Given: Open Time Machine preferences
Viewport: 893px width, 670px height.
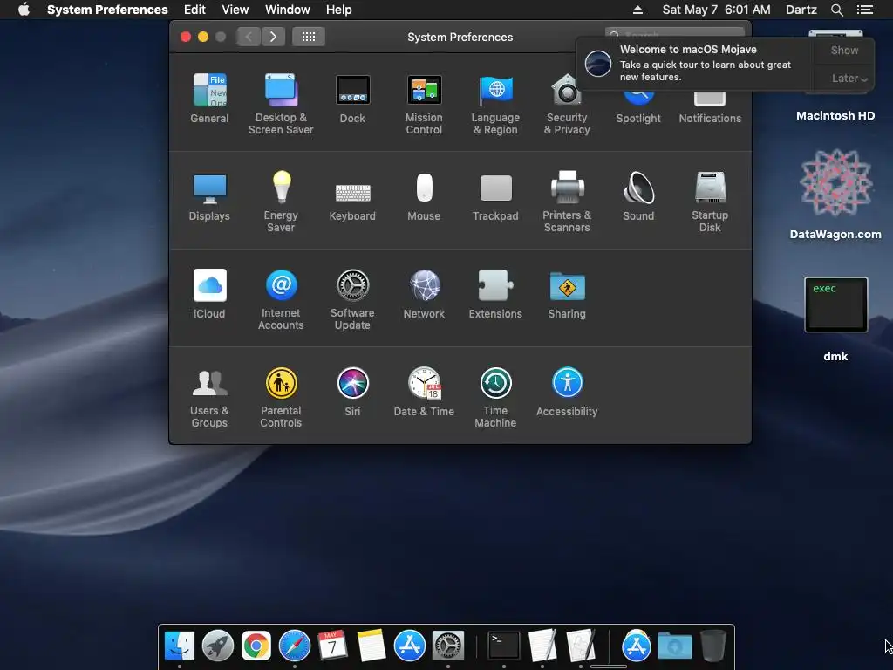Looking at the screenshot, I should point(495,398).
